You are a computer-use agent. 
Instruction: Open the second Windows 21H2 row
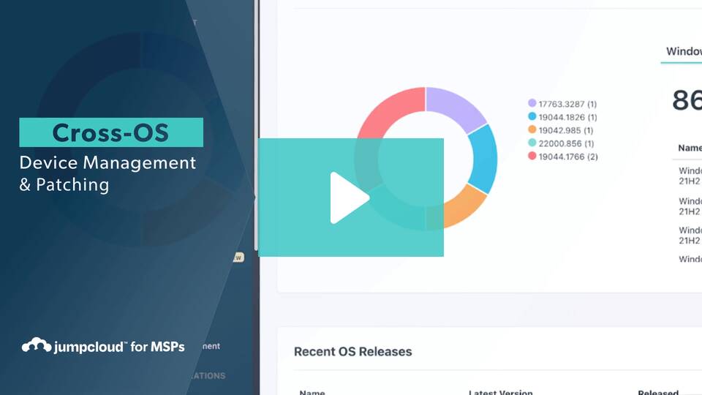(689, 206)
